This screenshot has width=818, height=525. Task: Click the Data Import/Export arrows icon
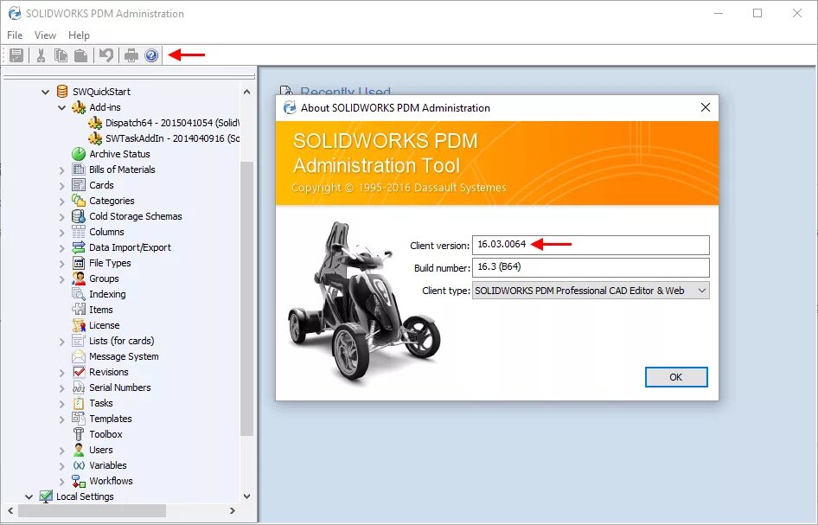(79, 247)
